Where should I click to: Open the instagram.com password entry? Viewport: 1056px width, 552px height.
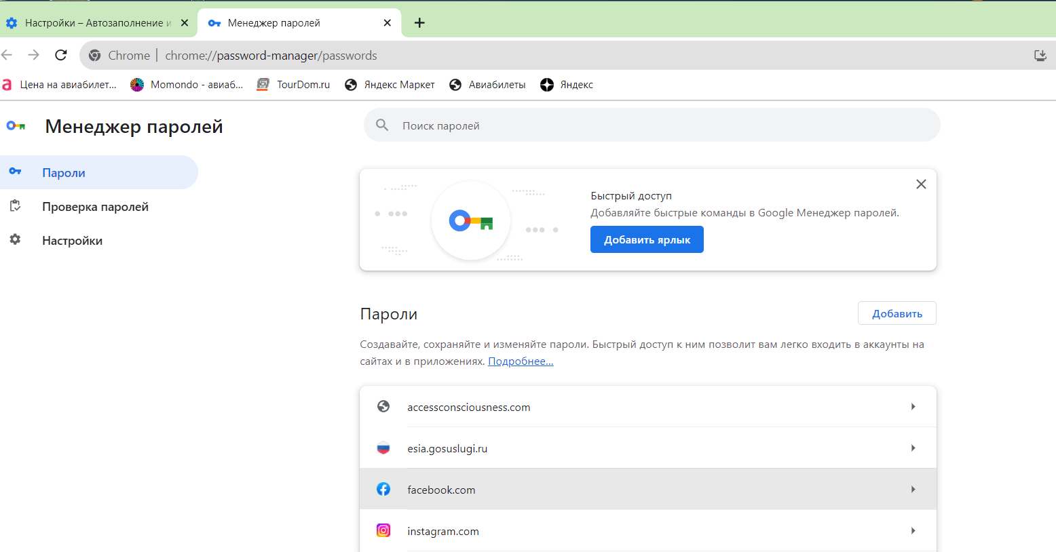(648, 531)
